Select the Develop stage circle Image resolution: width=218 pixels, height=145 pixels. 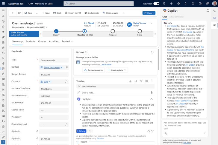pyautogui.click(x=84, y=31)
